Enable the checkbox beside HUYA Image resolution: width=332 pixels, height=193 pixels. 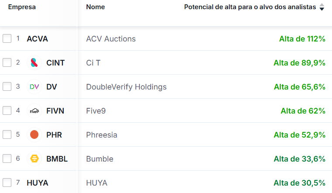click(7, 183)
